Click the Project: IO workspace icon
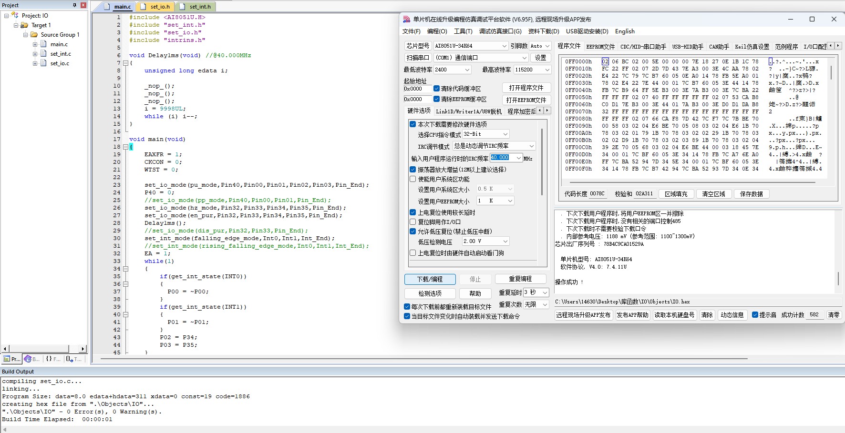Viewport: 845px width, 433px height. point(15,15)
